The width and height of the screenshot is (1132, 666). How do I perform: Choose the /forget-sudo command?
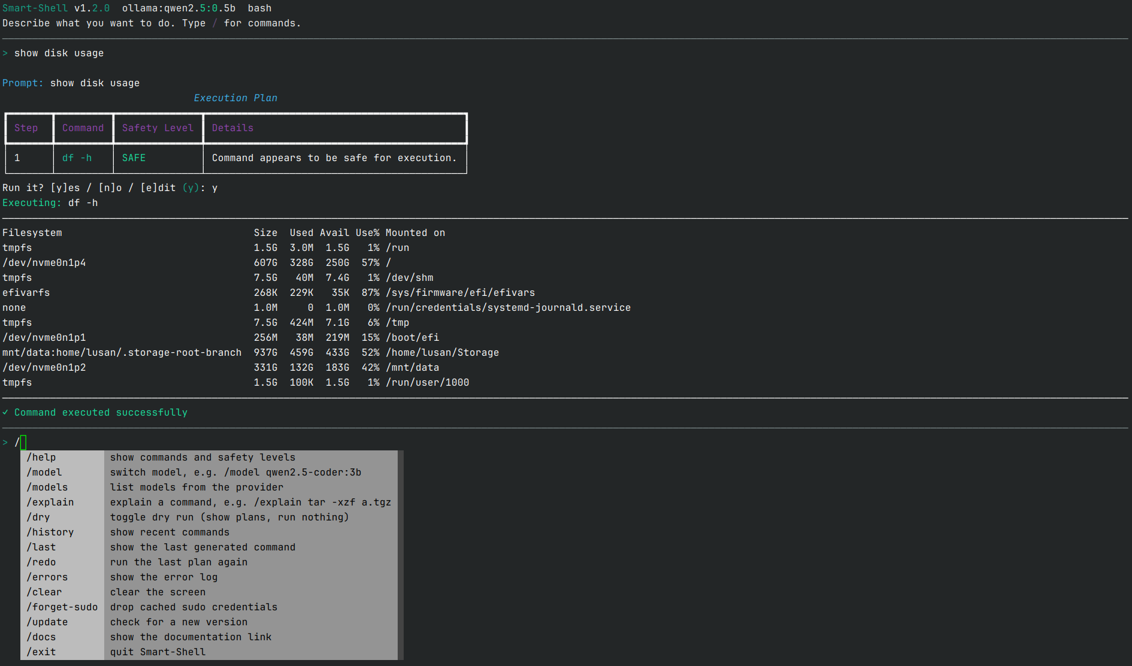point(209,607)
